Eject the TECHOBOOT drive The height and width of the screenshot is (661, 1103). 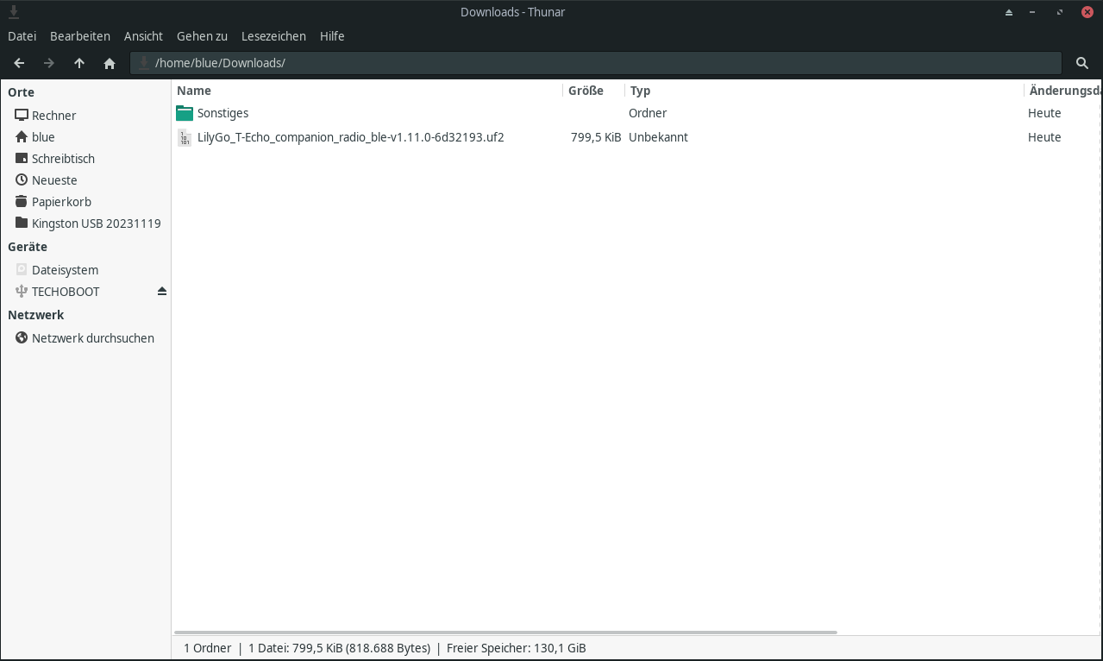coord(161,292)
